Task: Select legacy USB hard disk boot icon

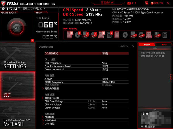Action: [x=133, y=35]
